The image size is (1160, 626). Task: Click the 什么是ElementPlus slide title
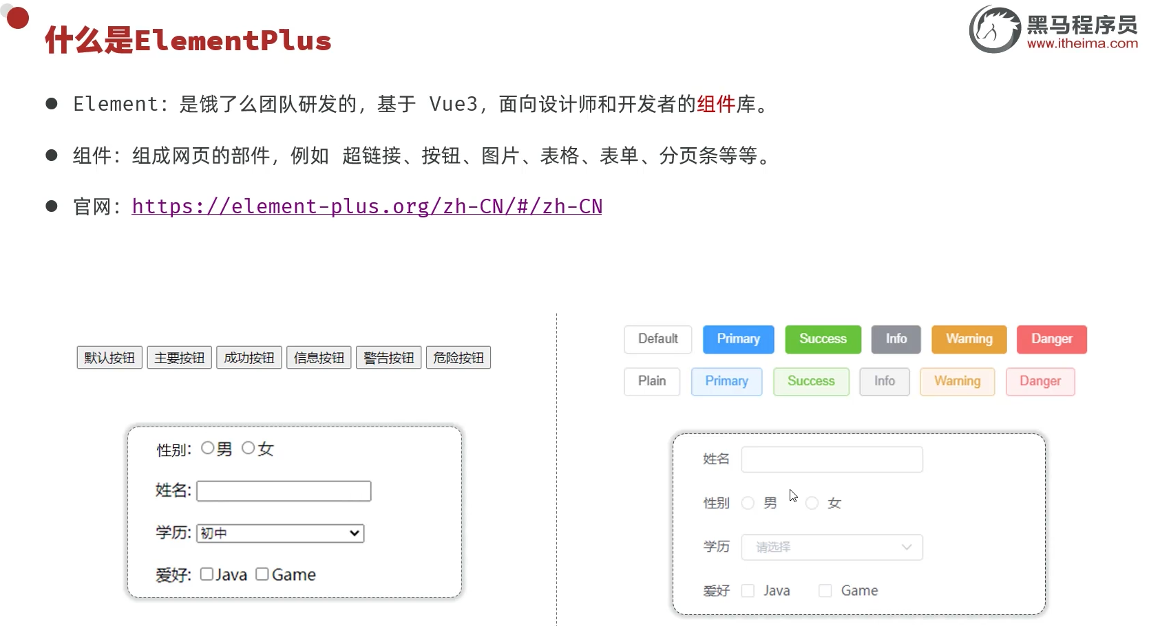pyautogui.click(x=188, y=40)
